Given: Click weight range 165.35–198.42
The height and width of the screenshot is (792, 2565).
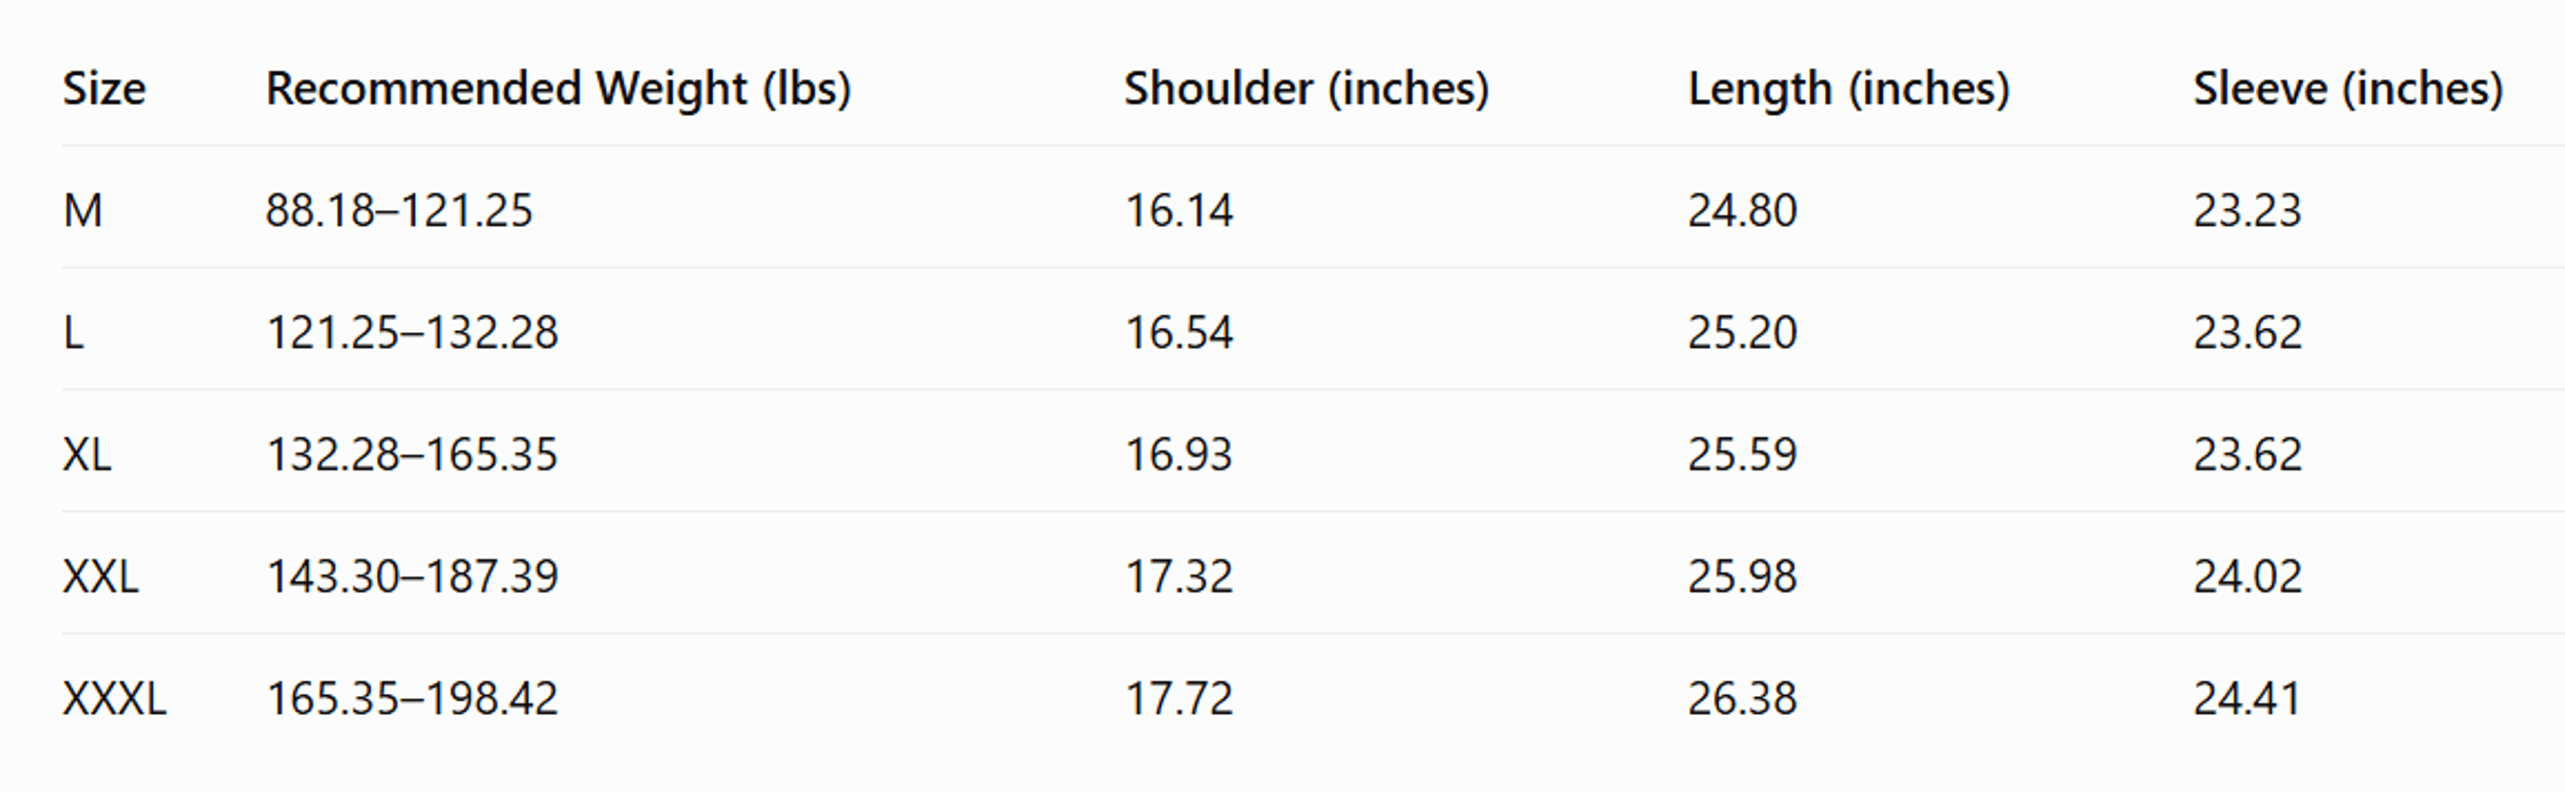Looking at the screenshot, I should pyautogui.click(x=412, y=699).
